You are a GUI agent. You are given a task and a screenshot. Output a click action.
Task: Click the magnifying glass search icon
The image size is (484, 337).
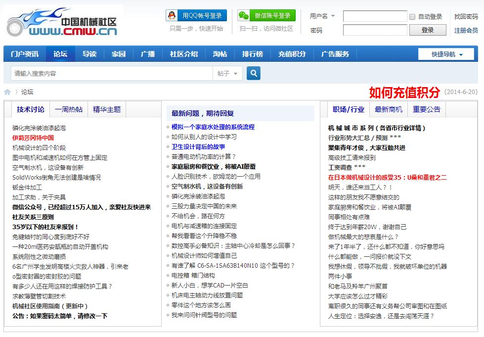pyautogui.click(x=254, y=72)
